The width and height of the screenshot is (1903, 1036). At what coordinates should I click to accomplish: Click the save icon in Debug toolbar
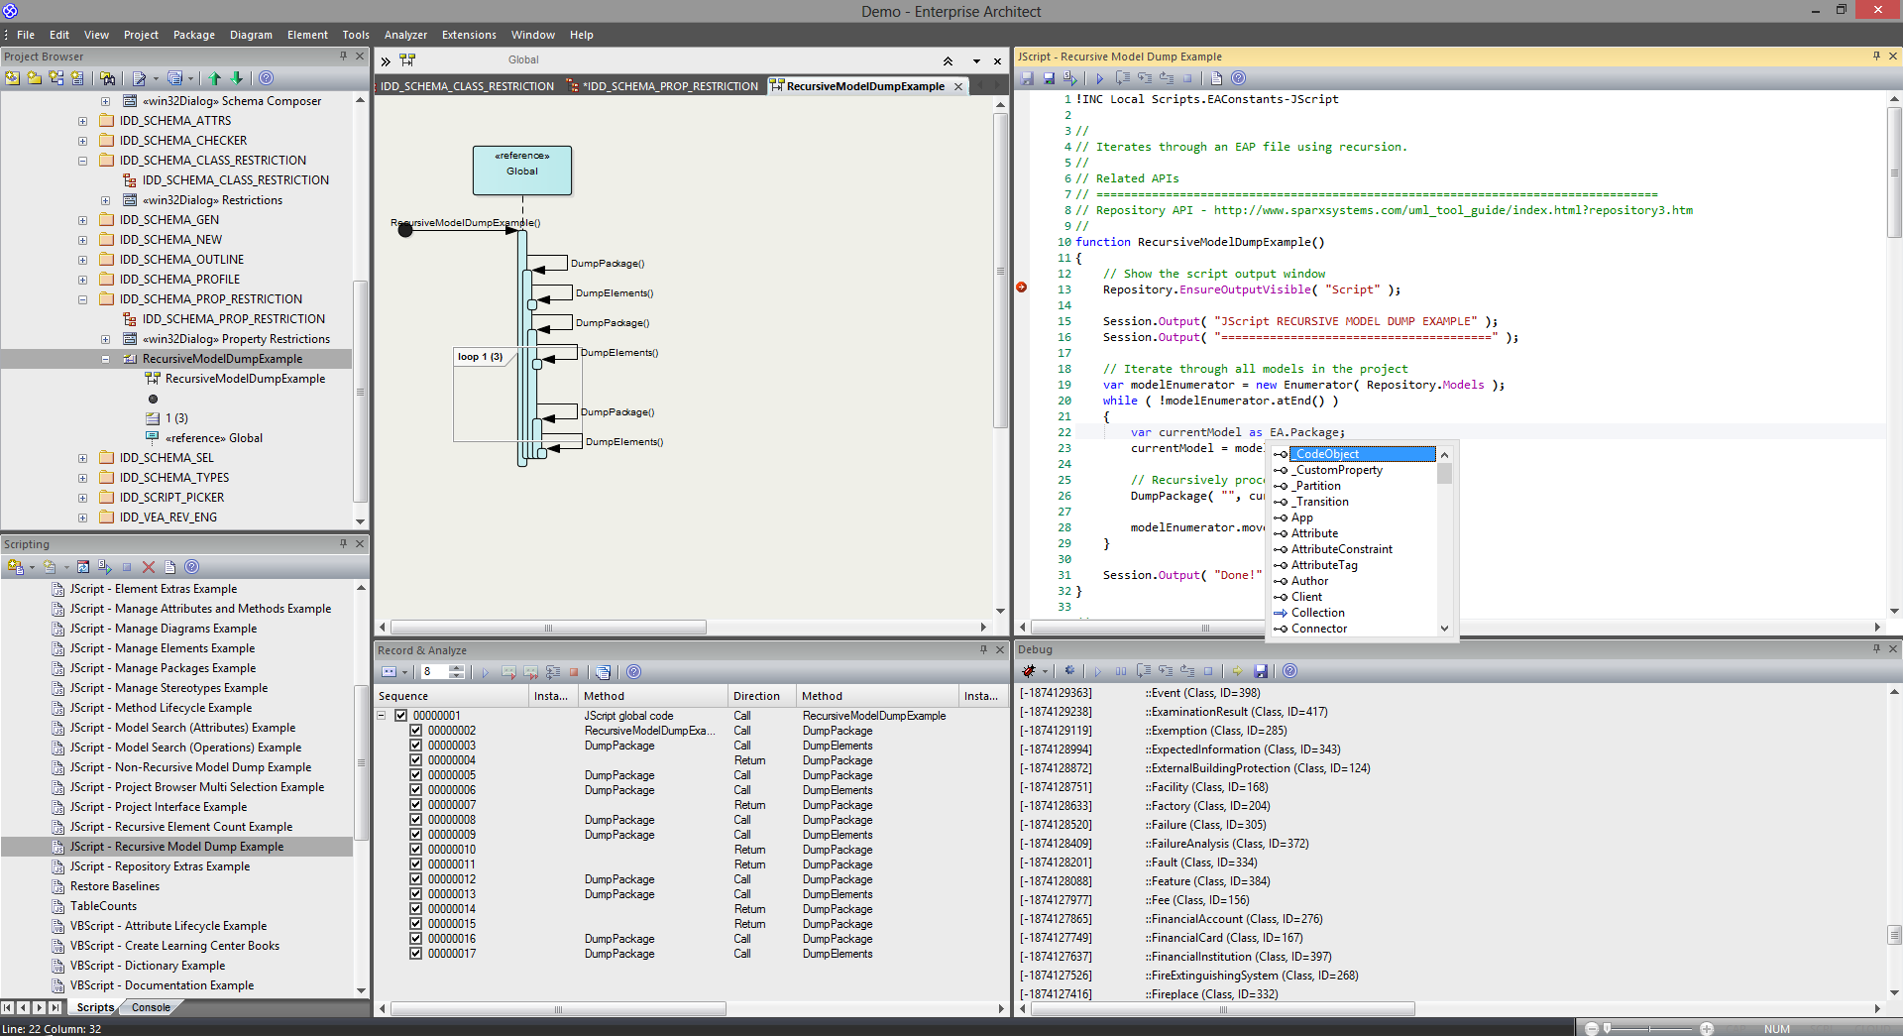click(x=1261, y=671)
